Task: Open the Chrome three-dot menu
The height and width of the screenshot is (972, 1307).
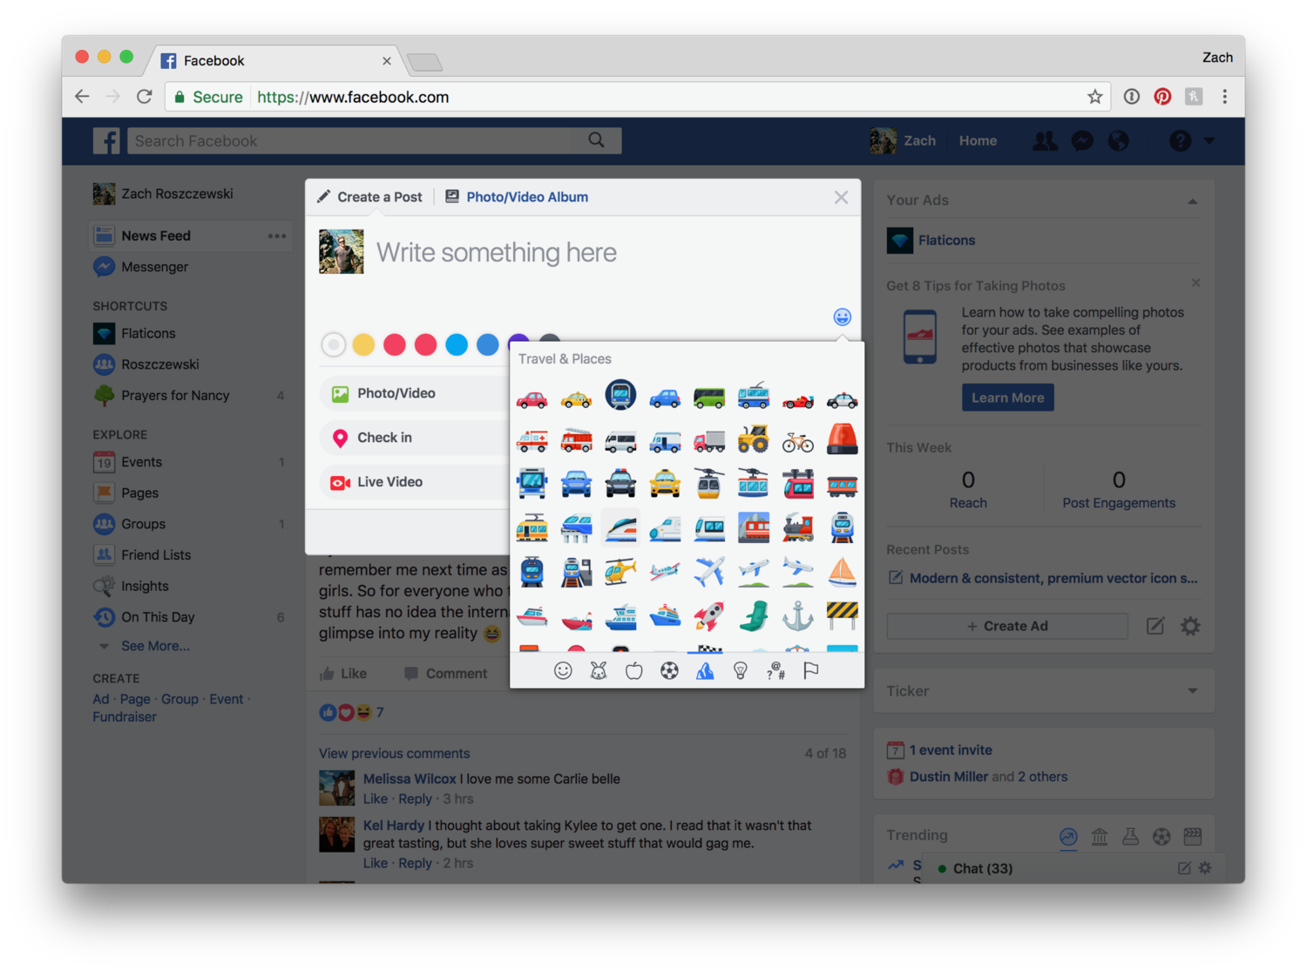Action: point(1224,97)
